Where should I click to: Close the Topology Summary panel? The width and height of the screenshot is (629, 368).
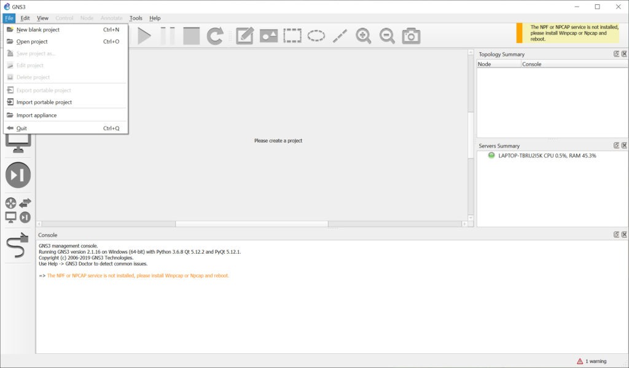coord(624,54)
